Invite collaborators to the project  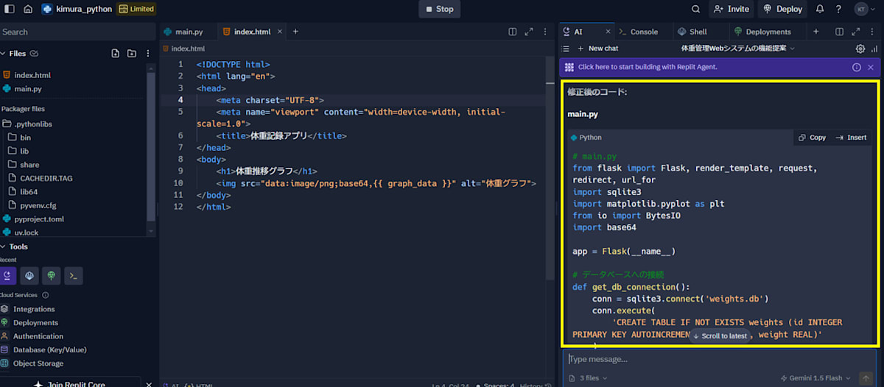pos(731,9)
